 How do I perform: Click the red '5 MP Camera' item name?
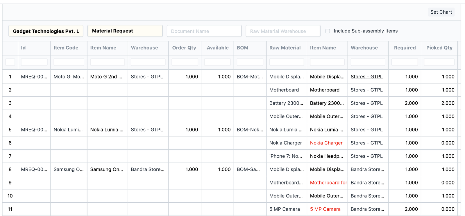pos(325,209)
